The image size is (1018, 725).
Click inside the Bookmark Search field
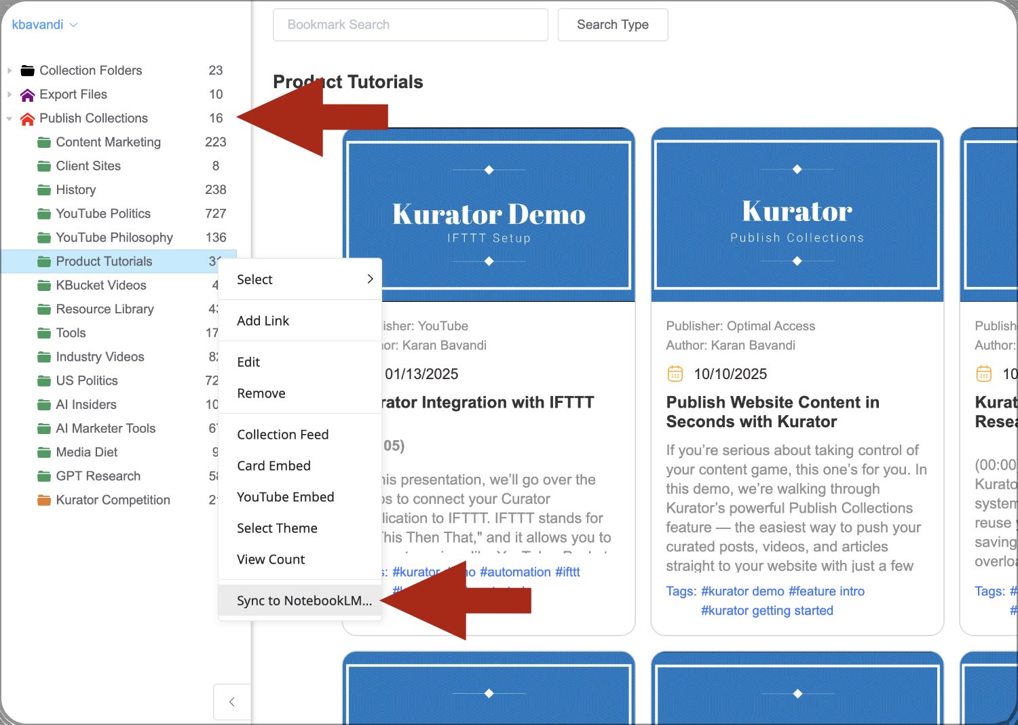[411, 24]
